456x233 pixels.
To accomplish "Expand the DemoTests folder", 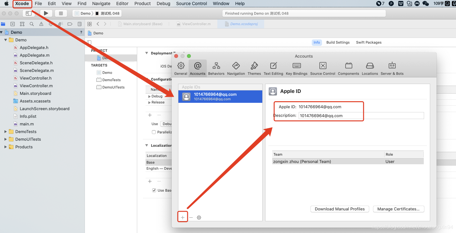I will [5, 131].
